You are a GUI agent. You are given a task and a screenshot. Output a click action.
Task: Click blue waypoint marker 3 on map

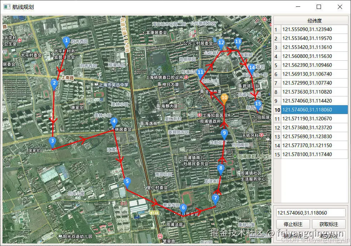point(53,142)
